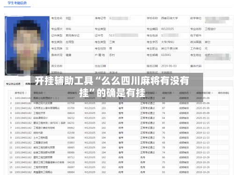Click course code 03893 in row 10

click(71, 143)
